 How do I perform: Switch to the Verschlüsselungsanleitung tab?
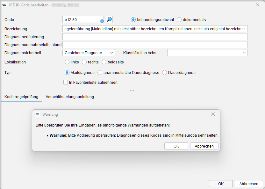(70, 97)
